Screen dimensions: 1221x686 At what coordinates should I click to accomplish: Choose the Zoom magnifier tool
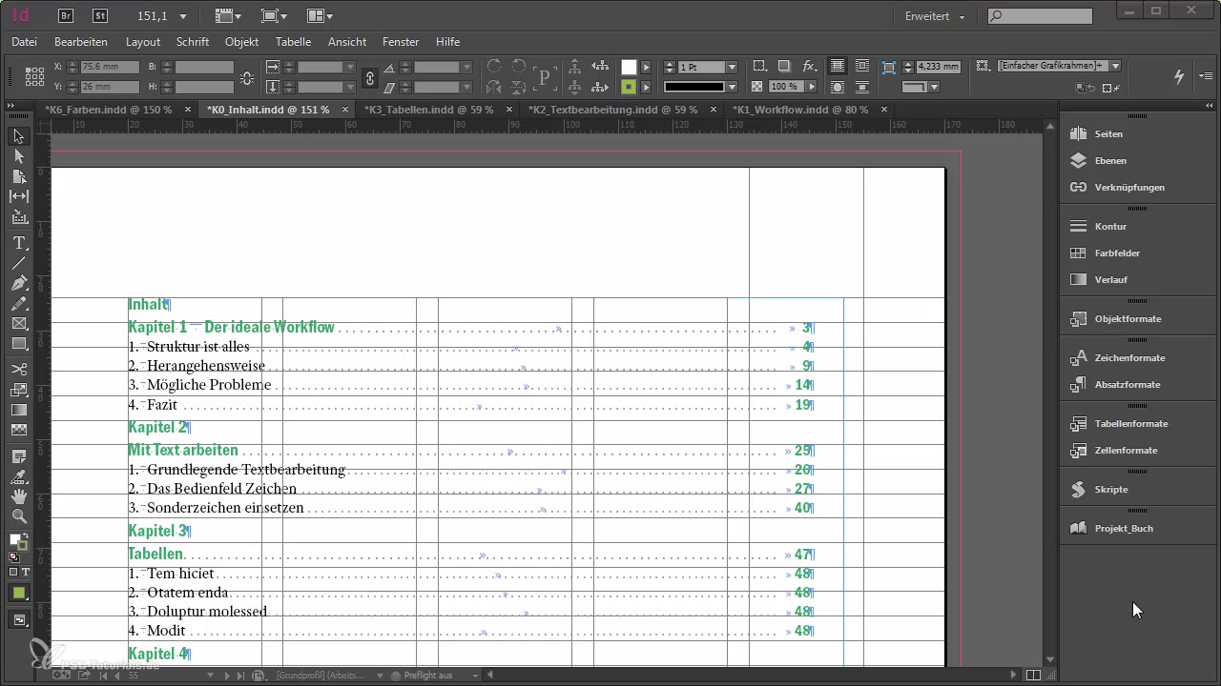pos(18,516)
